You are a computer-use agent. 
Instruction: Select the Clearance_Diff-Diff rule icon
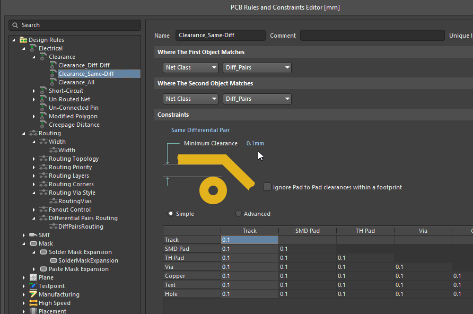pyautogui.click(x=52, y=65)
